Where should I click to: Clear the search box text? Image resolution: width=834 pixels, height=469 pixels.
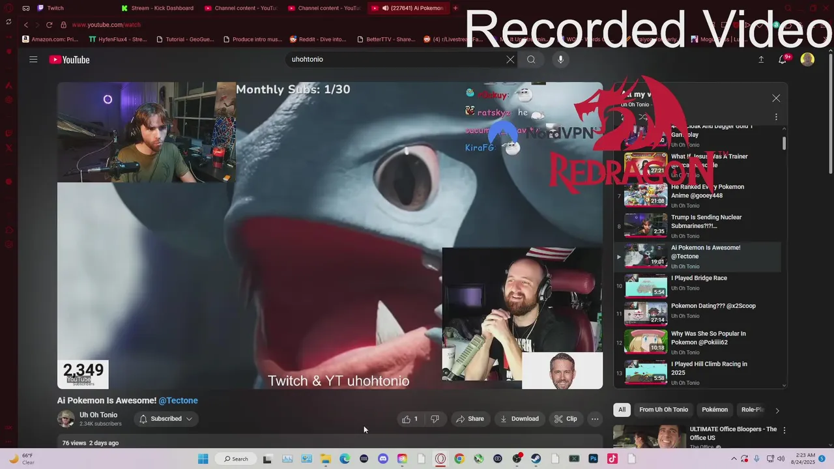click(510, 59)
